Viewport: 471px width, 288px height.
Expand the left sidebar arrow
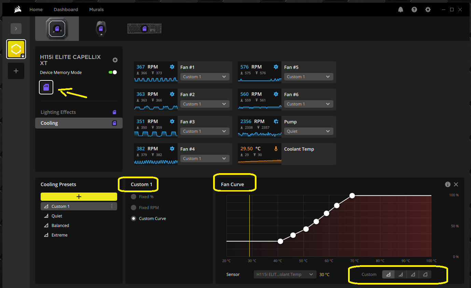tap(16, 29)
